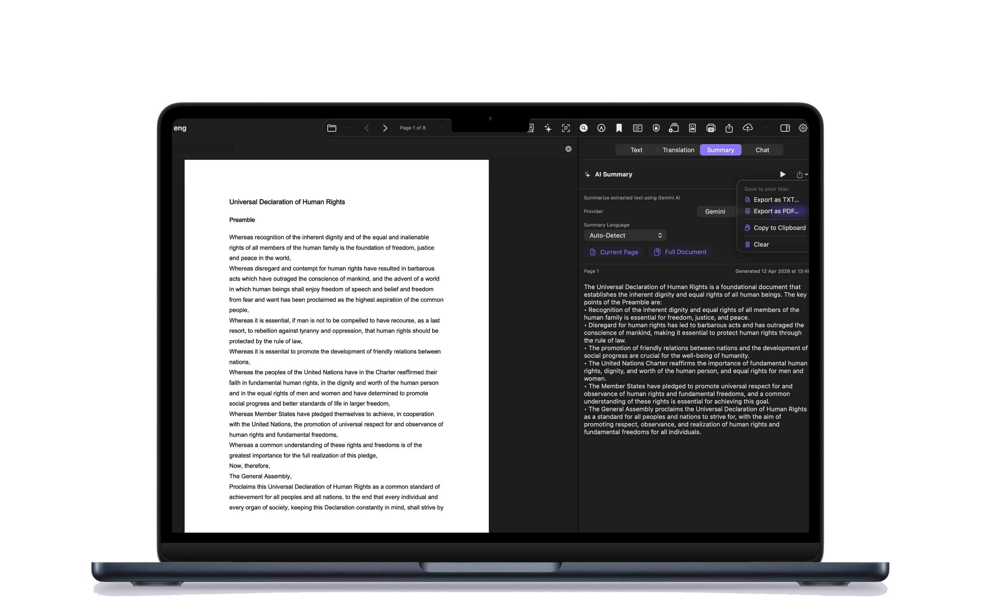The image size is (981, 613).
Task: Click the document image export icon
Action: click(692, 128)
